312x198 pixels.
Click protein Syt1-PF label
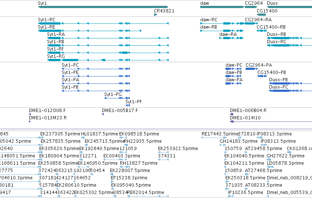pos(133,102)
